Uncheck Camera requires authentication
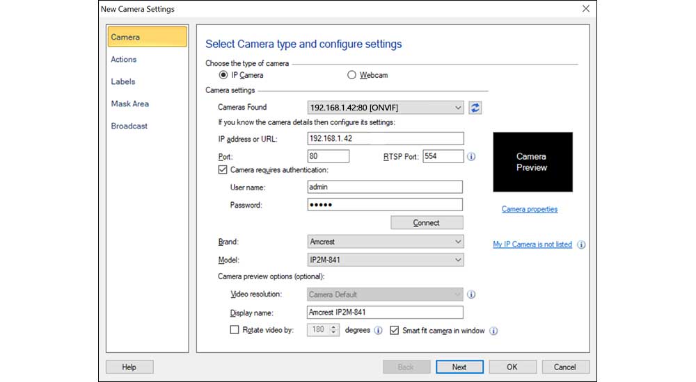Screen dimensions: 696x382 pos(223,169)
